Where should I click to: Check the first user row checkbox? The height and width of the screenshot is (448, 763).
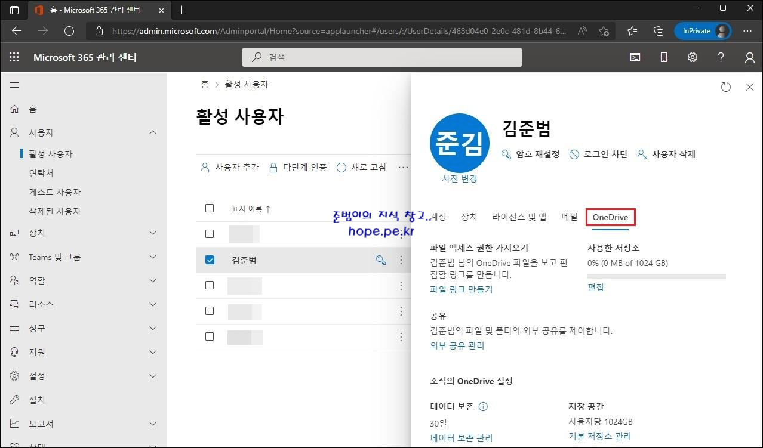coord(210,234)
